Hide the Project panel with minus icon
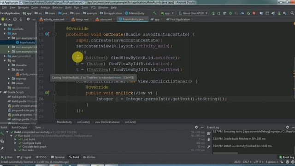 pos(34,19)
